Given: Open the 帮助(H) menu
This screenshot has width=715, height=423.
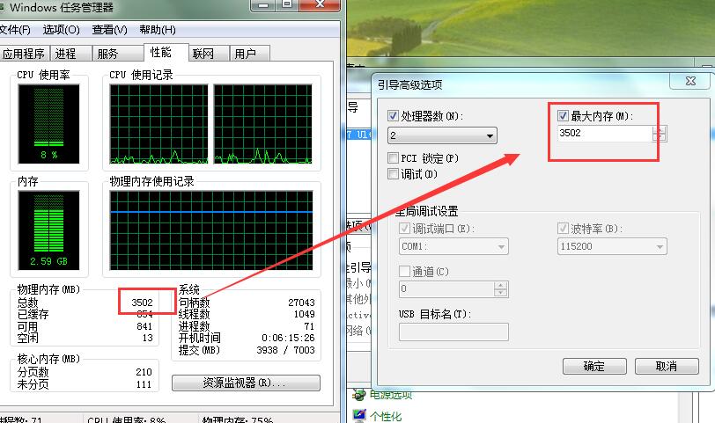Looking at the screenshot, I should tap(158, 30).
